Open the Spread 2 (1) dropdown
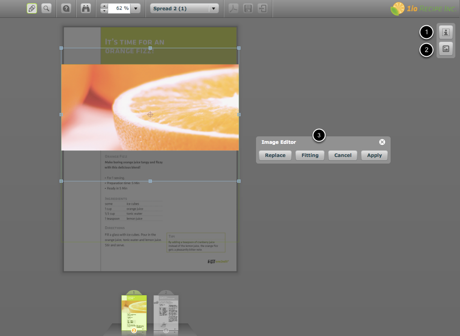The width and height of the screenshot is (460, 336). pos(184,8)
